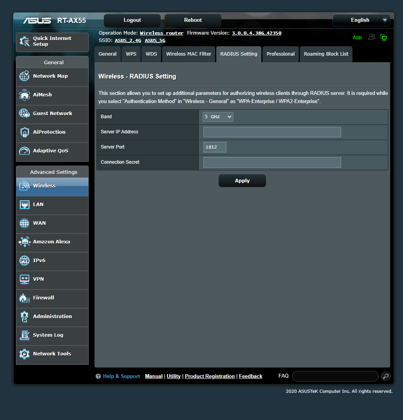The image size is (403, 420).
Task: Click the Guest Network globe icon
Action: (25, 113)
